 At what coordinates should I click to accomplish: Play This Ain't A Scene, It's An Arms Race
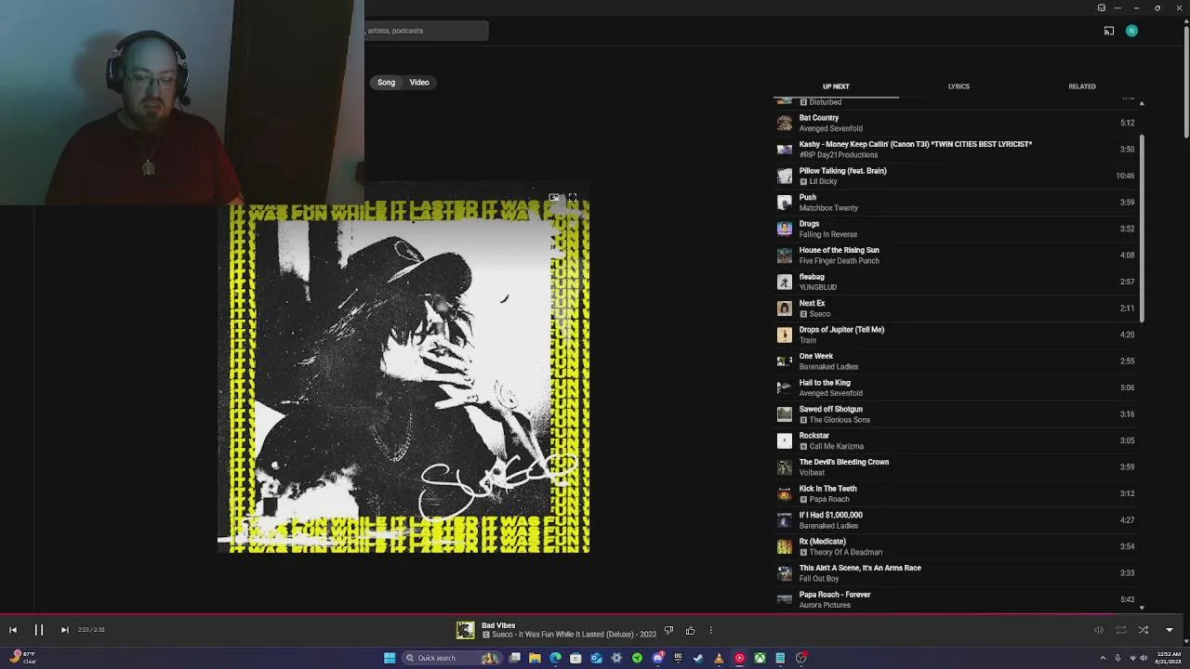click(958, 573)
